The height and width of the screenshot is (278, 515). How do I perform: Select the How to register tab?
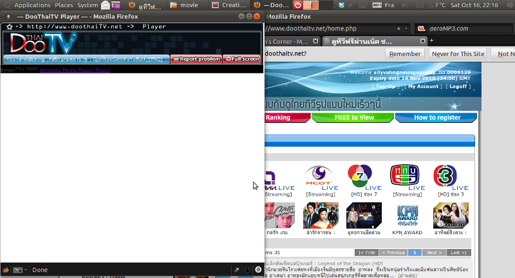click(436, 118)
